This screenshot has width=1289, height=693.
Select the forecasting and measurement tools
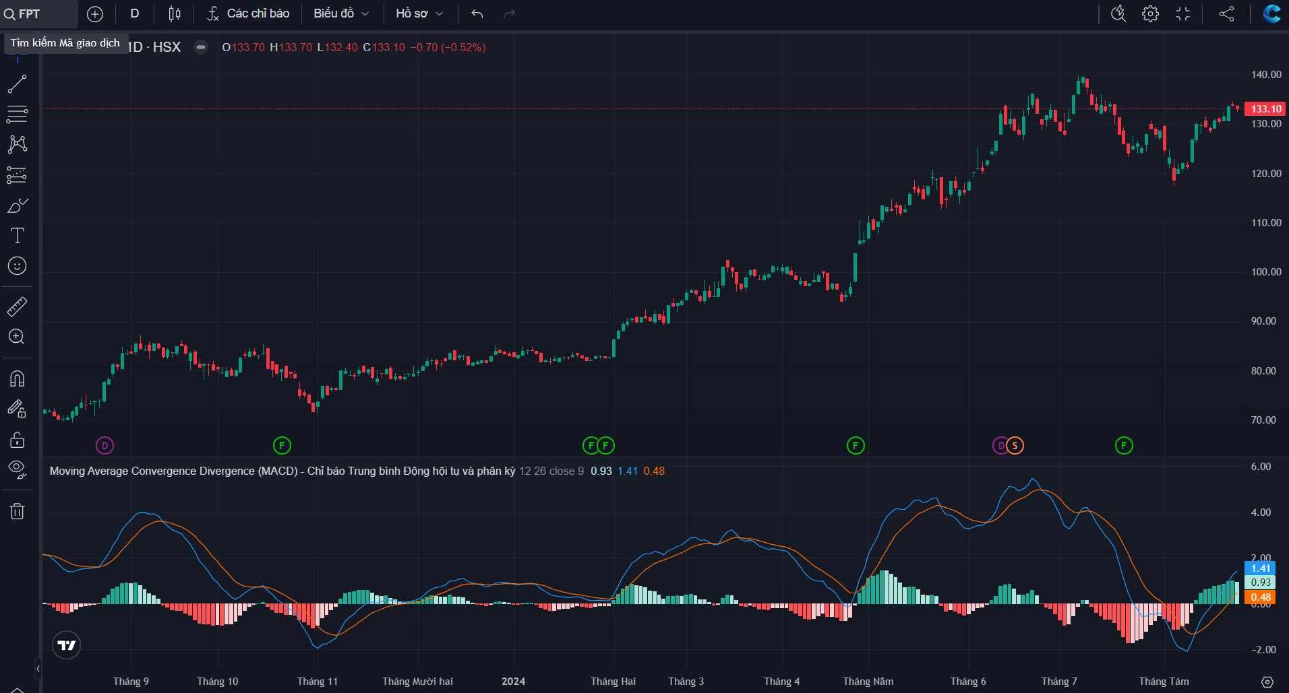[17, 175]
